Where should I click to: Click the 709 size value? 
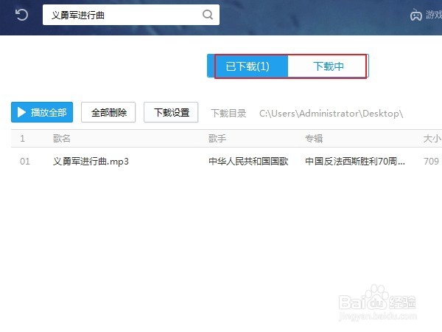pos(432,162)
